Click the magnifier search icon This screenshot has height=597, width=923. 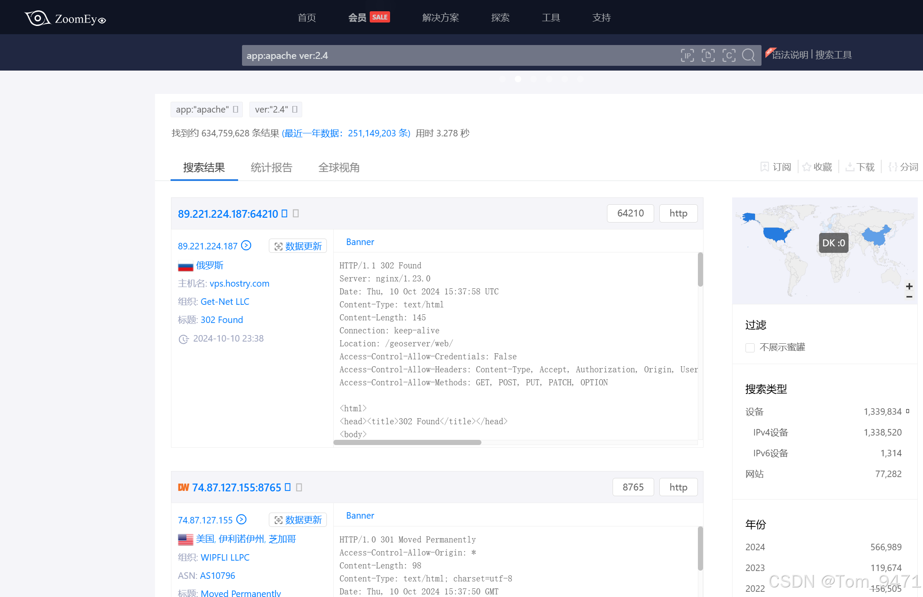pyautogui.click(x=749, y=55)
